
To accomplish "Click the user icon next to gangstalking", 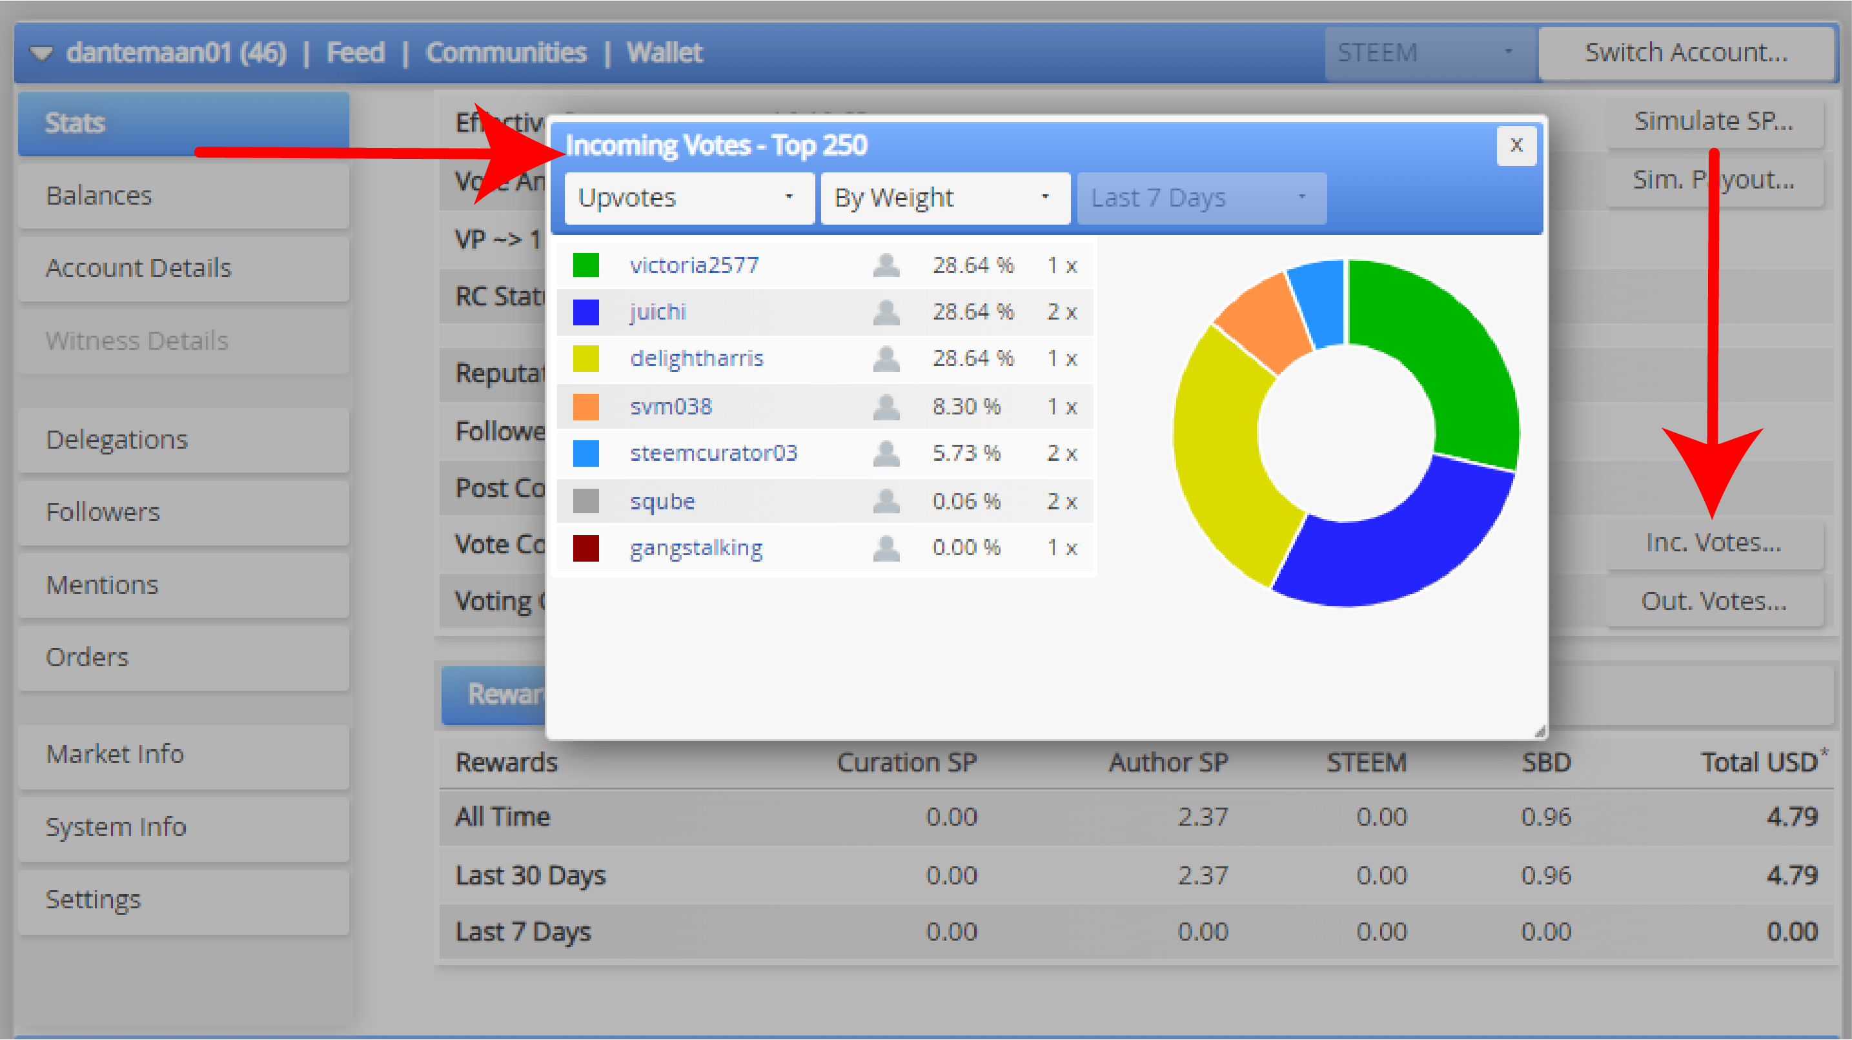I will point(886,547).
